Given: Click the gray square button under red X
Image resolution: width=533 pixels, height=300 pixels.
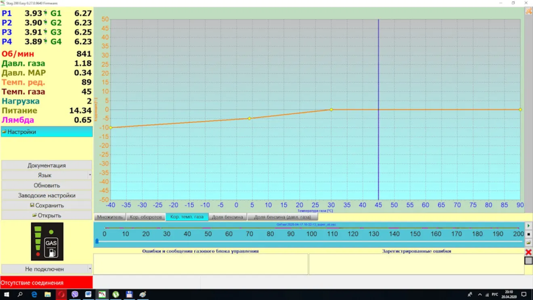Looking at the screenshot, I should pyautogui.click(x=528, y=261).
